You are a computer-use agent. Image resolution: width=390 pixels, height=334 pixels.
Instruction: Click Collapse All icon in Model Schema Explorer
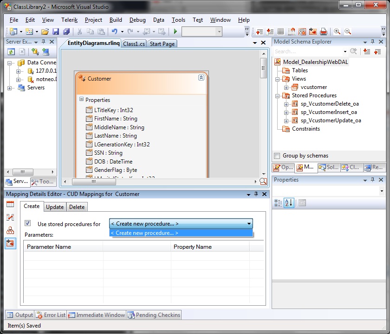pos(377,51)
